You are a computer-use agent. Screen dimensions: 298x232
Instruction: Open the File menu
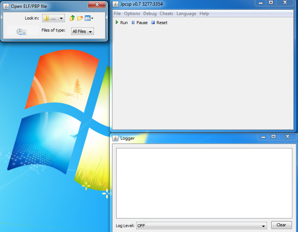click(x=117, y=14)
